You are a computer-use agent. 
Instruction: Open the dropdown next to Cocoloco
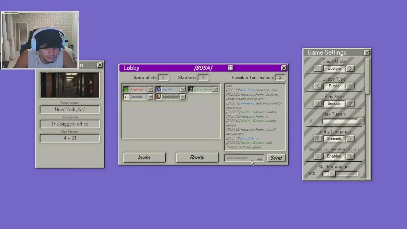tap(150, 97)
